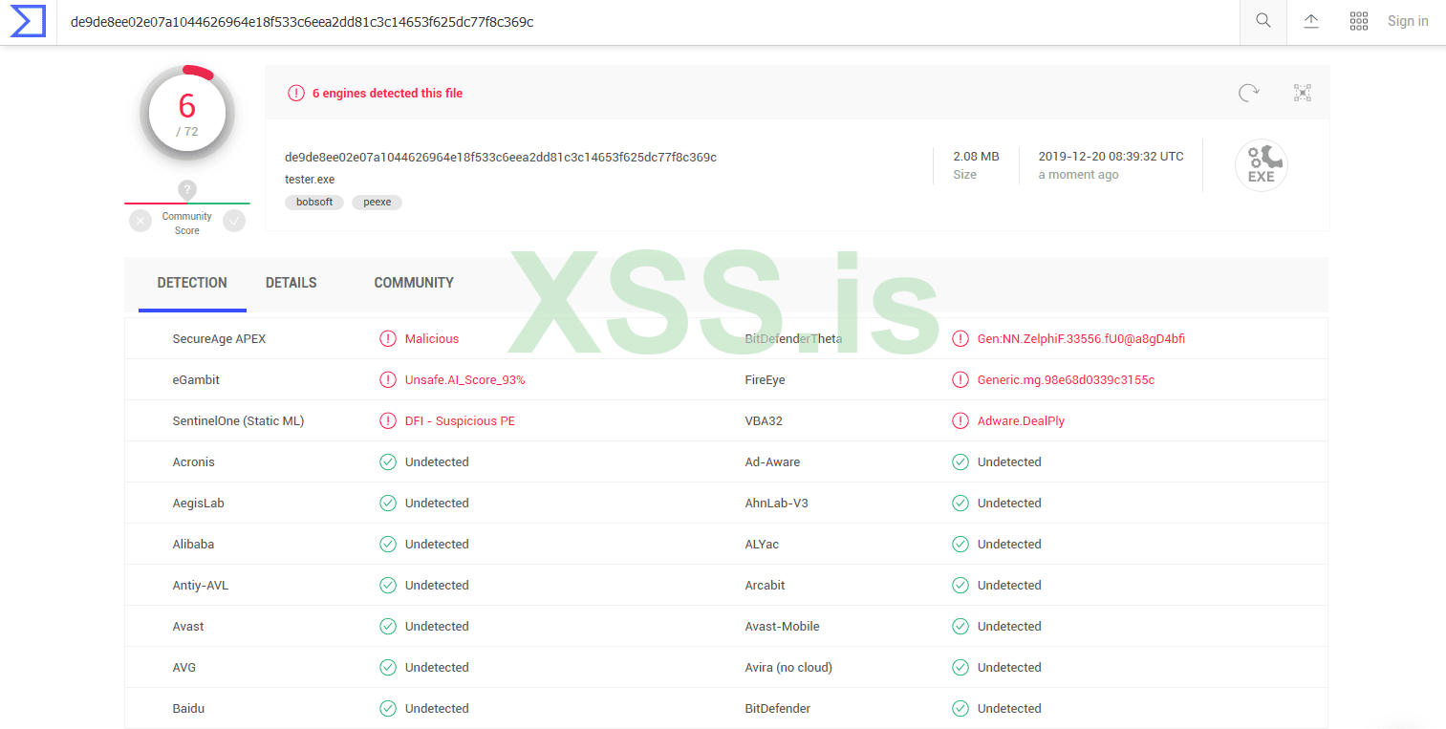Click the bobsoft tag
The height and width of the screenshot is (729, 1446).
(x=314, y=203)
